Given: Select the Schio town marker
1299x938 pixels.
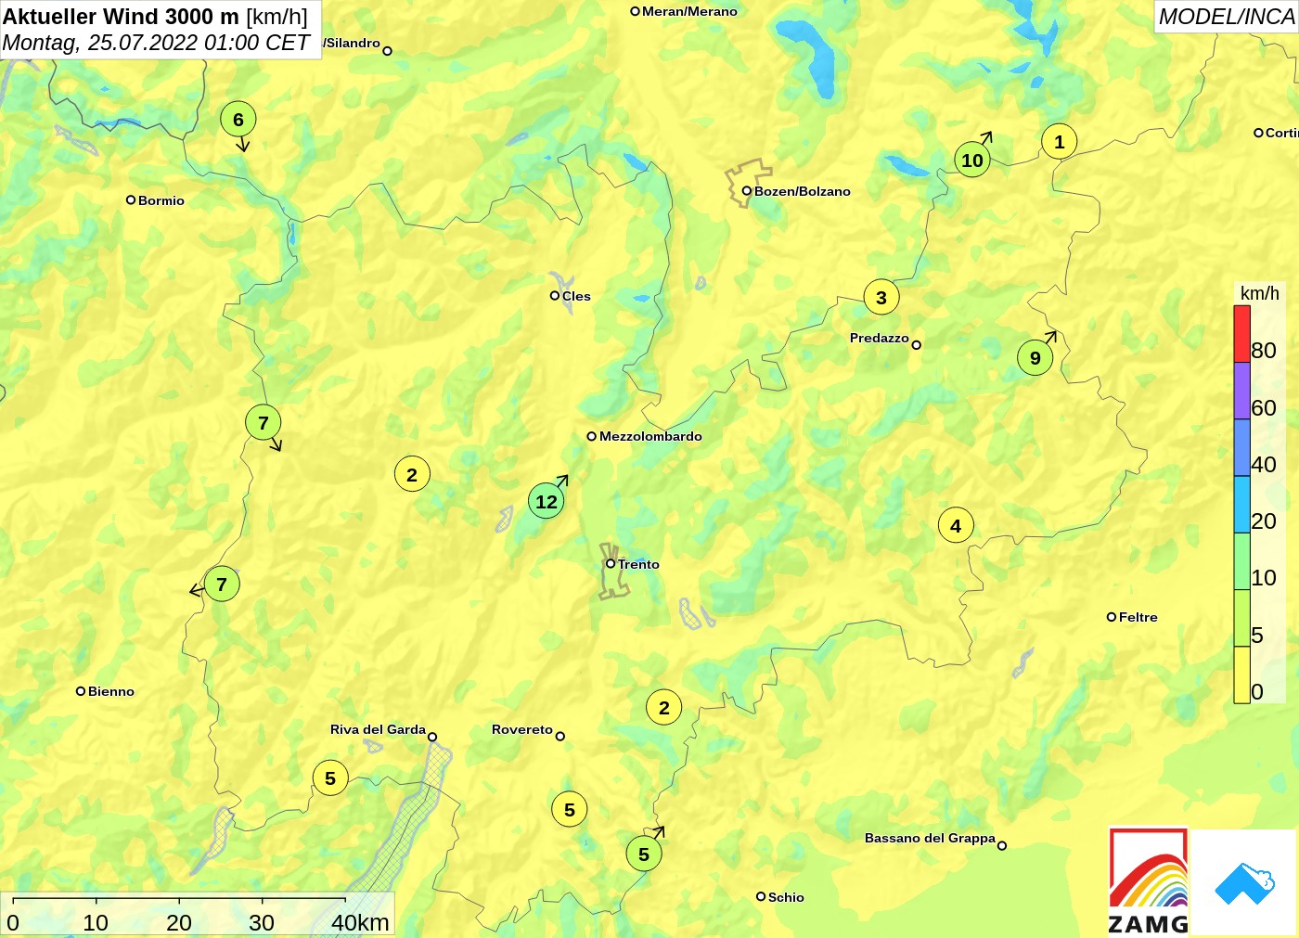Looking at the screenshot, I should coord(761,896).
